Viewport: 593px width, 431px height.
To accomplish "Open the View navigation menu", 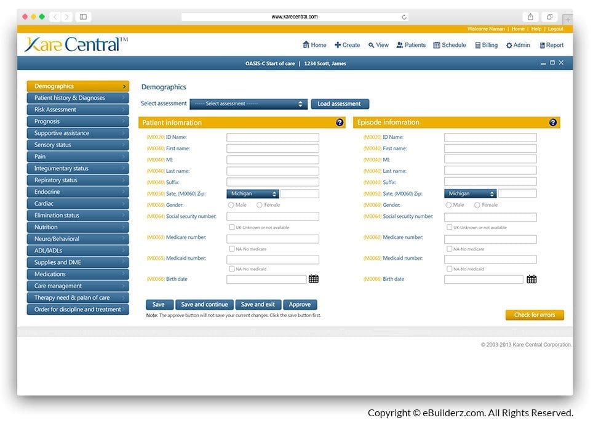I will [x=378, y=45].
